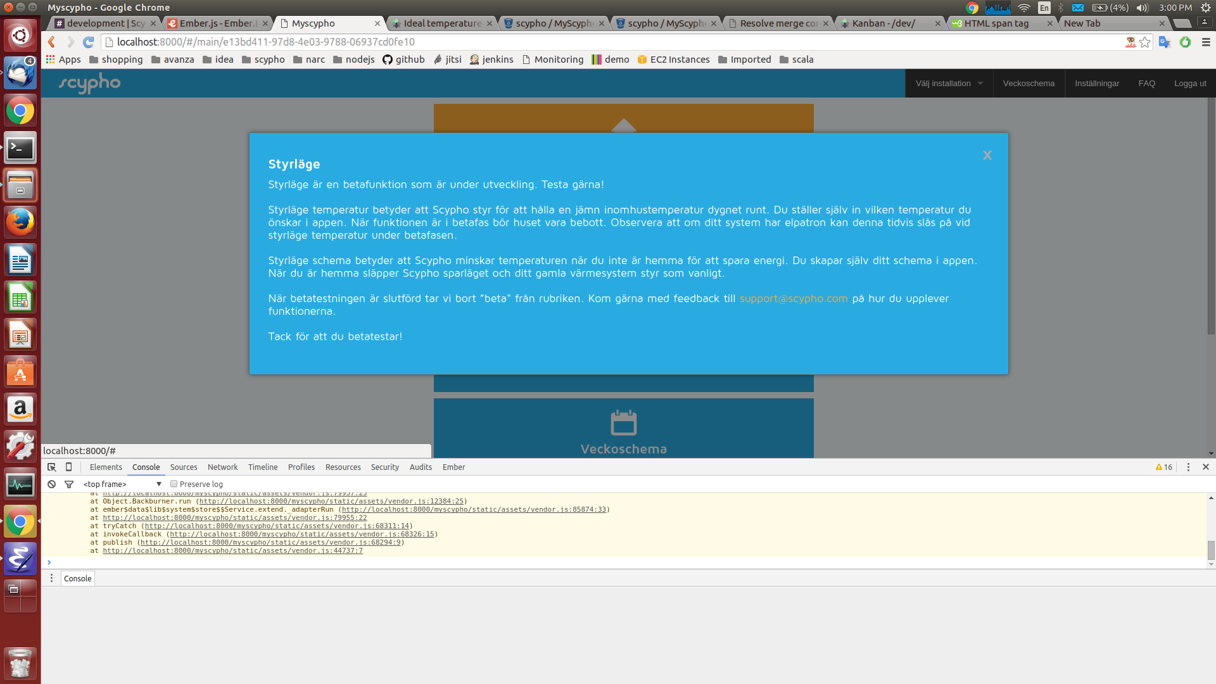
Task: Click Logga ut to sign out
Action: click(x=1190, y=84)
